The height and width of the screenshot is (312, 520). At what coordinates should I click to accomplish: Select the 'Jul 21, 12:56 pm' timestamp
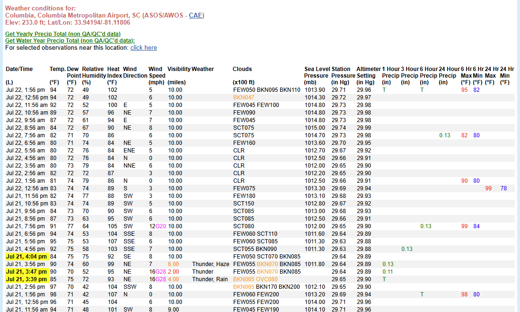tap(27, 302)
